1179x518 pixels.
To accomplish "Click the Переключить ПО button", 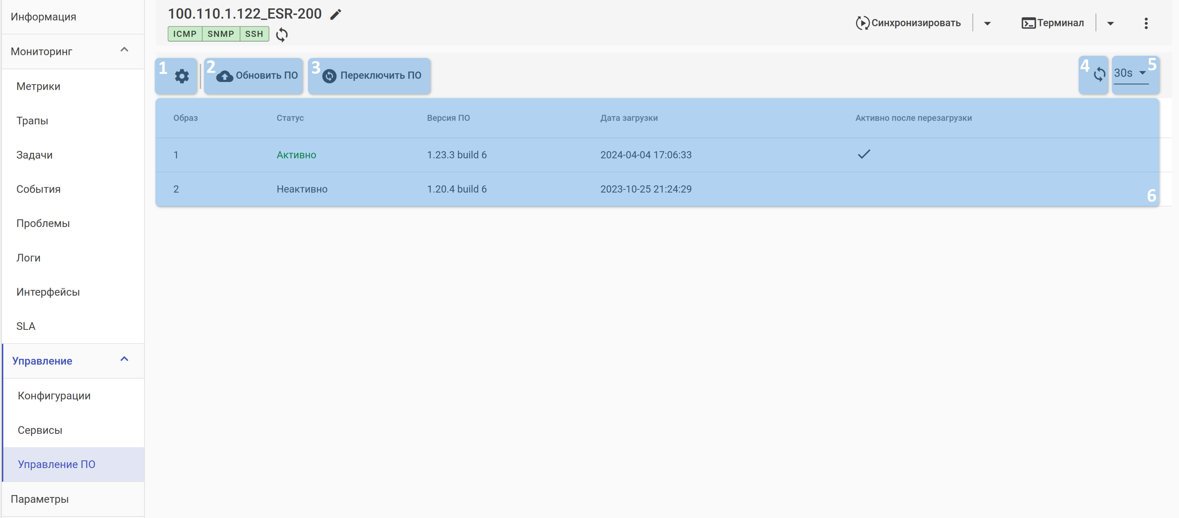I will [371, 76].
